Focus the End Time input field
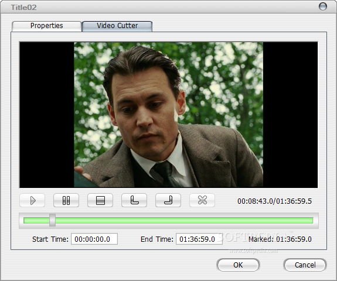Viewport: 337px width, 281px height. click(199, 239)
